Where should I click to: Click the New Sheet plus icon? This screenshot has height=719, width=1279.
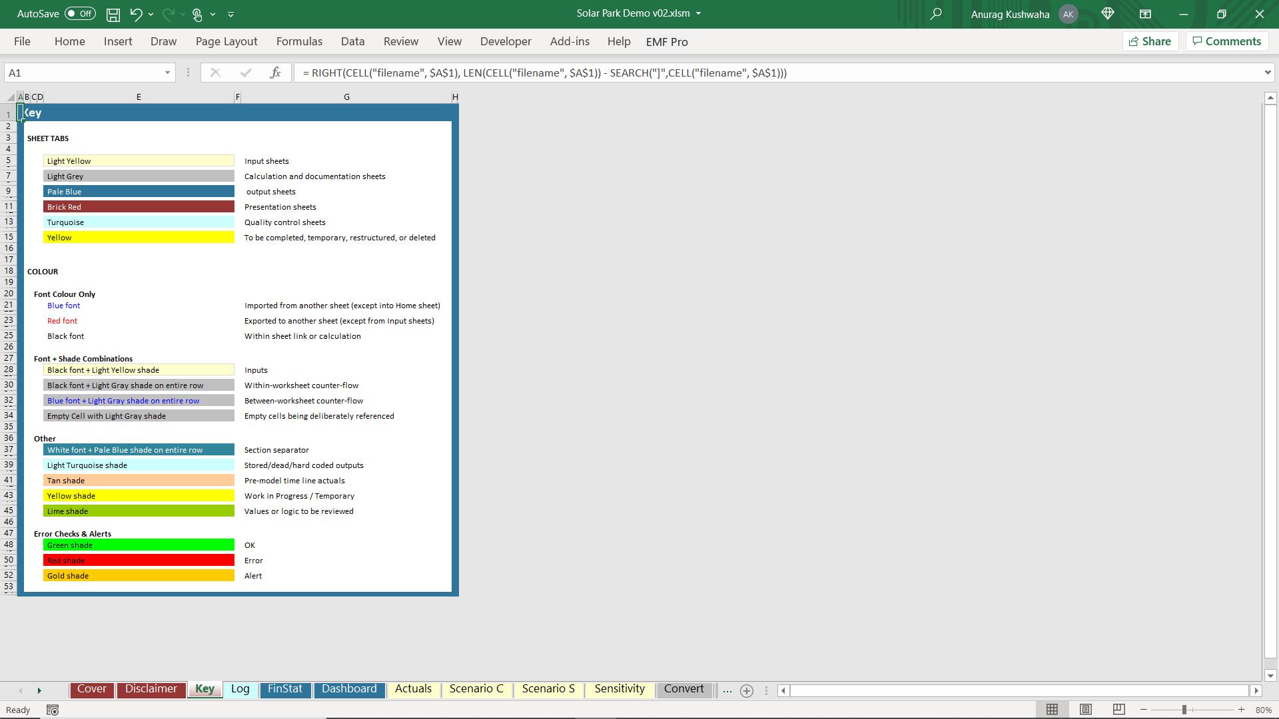(747, 691)
